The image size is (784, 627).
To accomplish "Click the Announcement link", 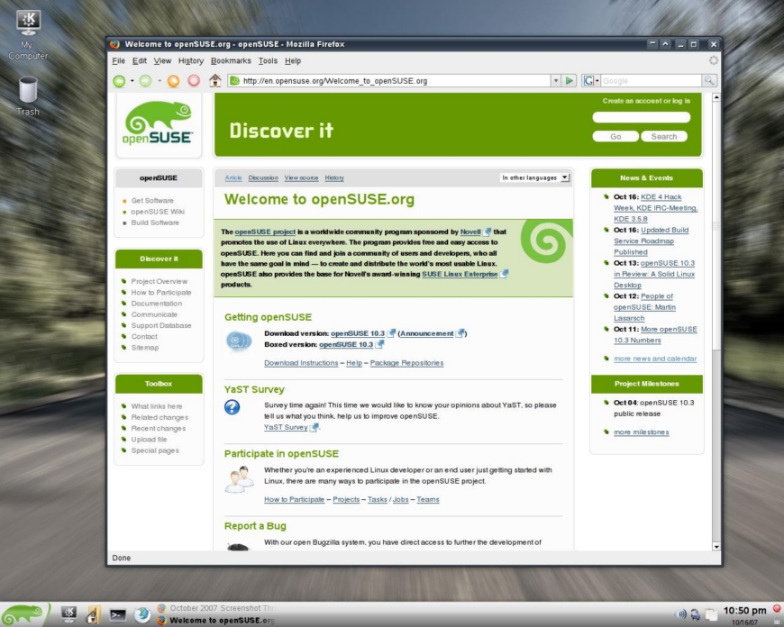I will click(427, 333).
